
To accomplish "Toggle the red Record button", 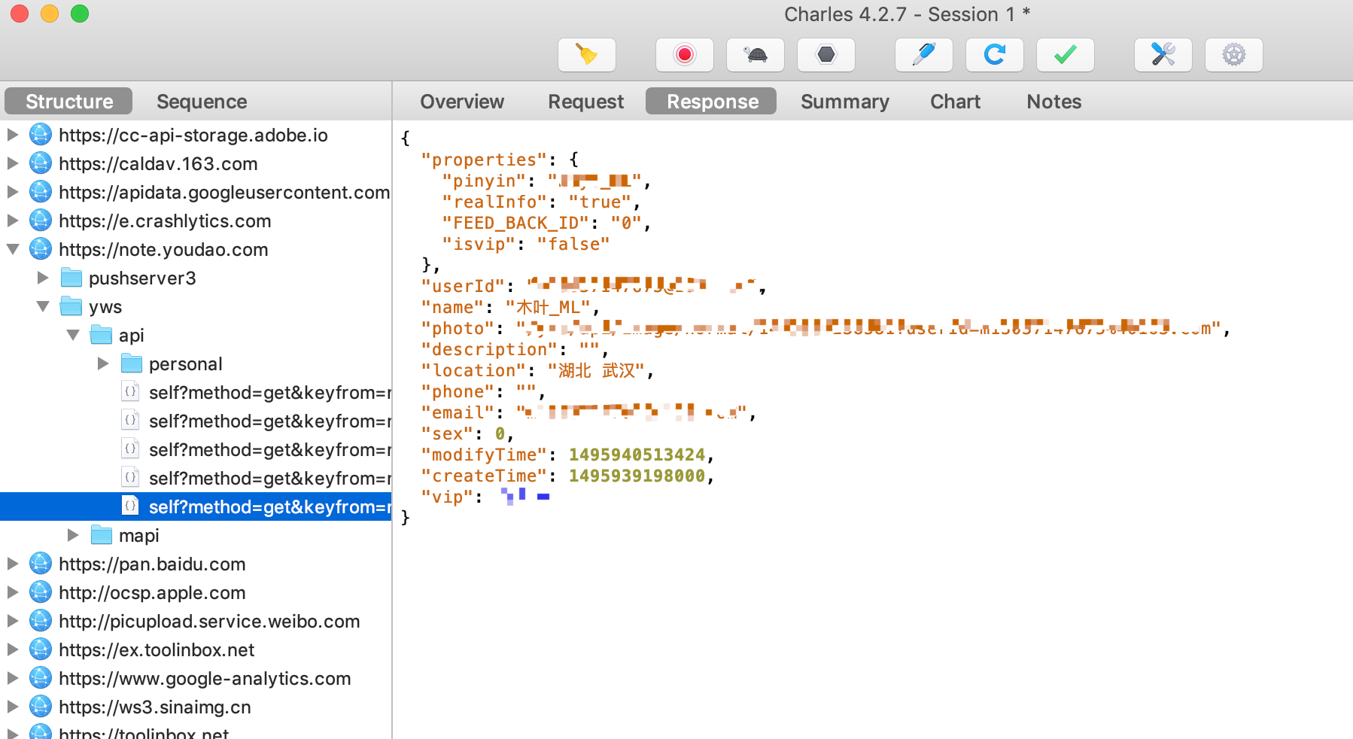I will tap(684, 55).
